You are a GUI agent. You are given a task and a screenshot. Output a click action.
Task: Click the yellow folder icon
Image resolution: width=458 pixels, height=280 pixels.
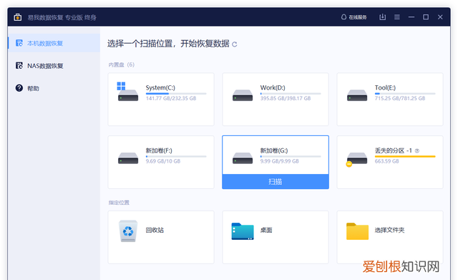pos(357,231)
